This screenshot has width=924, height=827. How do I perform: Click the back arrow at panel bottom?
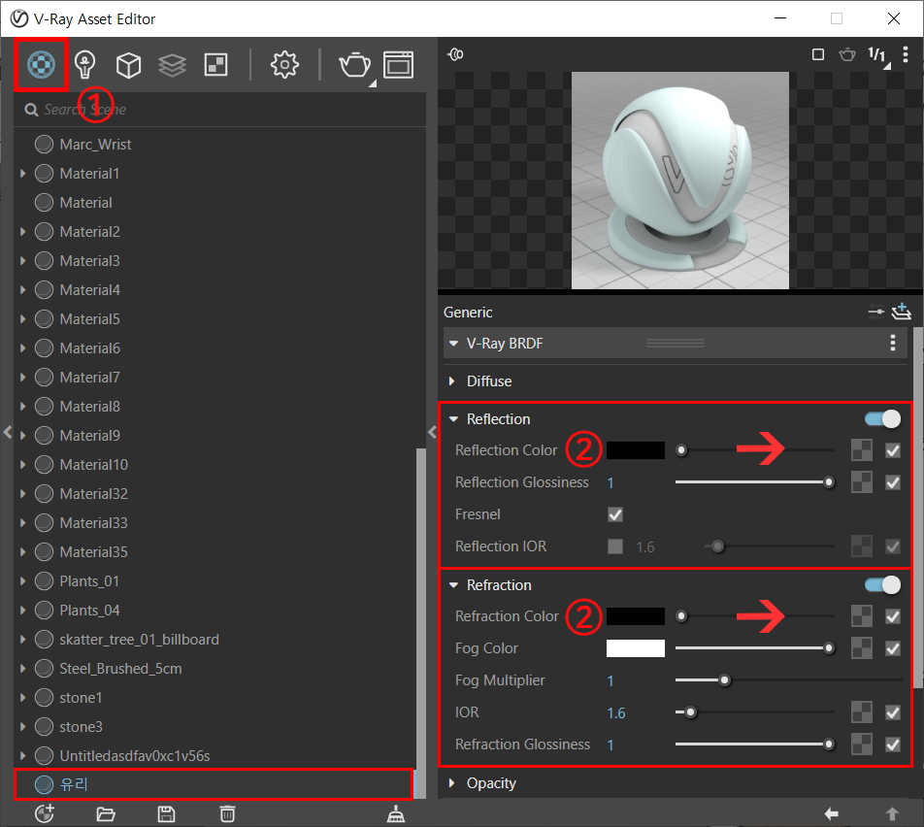tap(832, 814)
